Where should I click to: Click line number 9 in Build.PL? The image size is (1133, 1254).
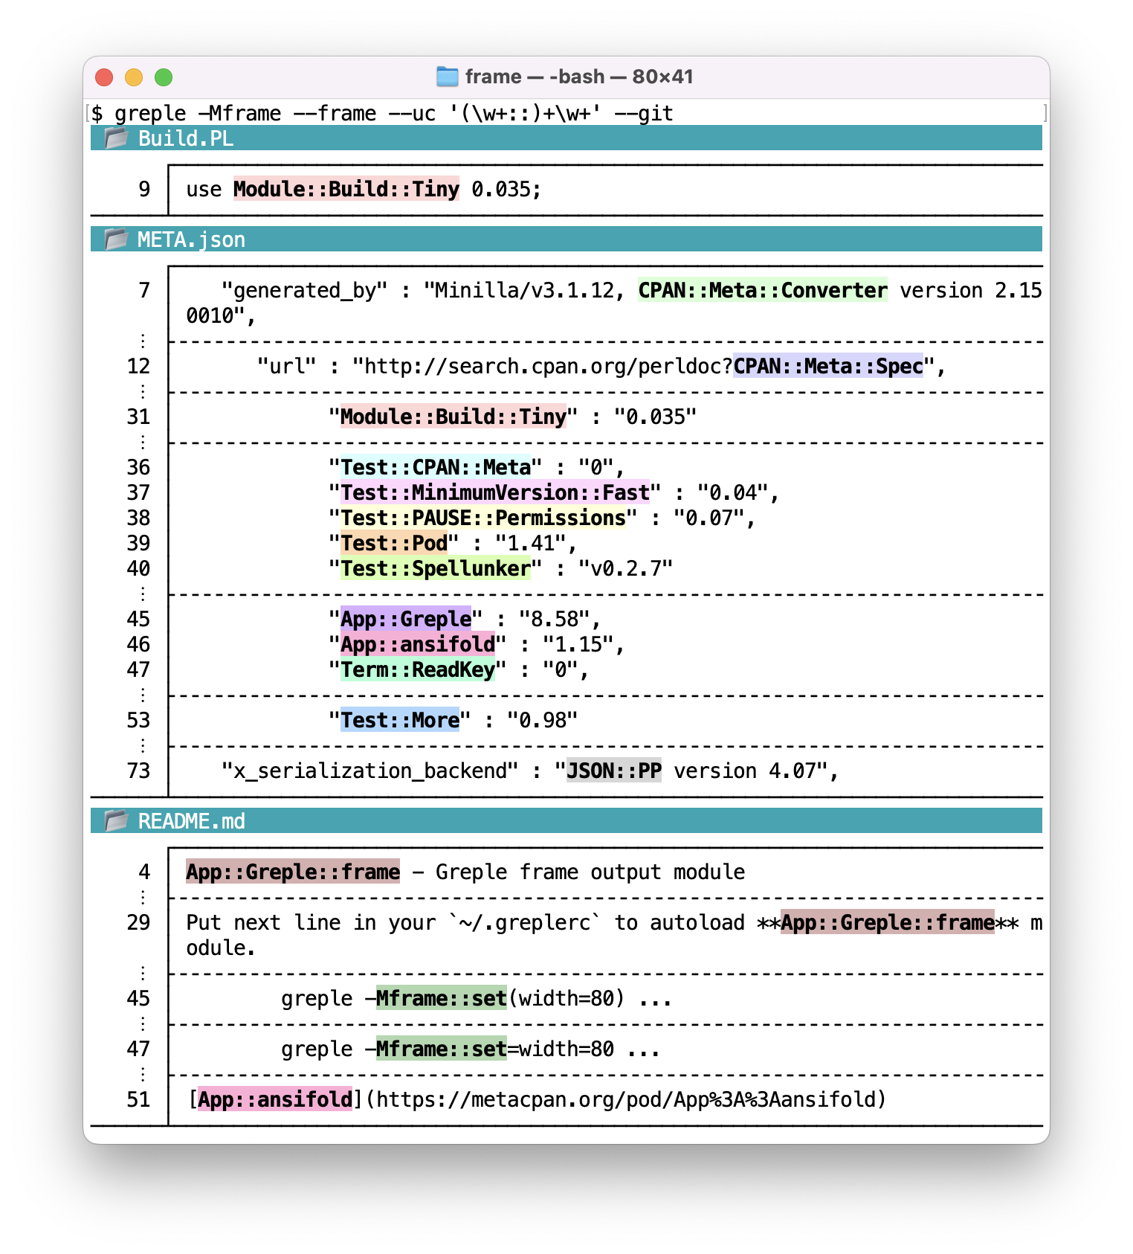pos(144,189)
